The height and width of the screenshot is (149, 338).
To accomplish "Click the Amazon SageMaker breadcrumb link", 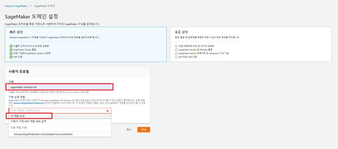I will (16, 6).
